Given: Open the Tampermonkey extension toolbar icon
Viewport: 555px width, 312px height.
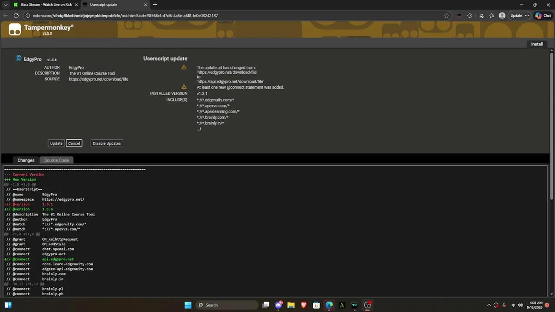Looking at the screenshot, I should click(x=459, y=16).
